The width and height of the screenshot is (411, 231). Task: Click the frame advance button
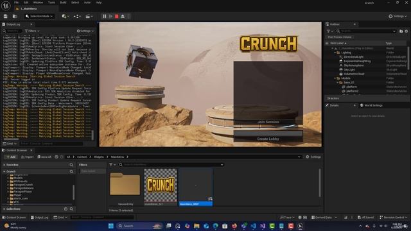[110, 16]
